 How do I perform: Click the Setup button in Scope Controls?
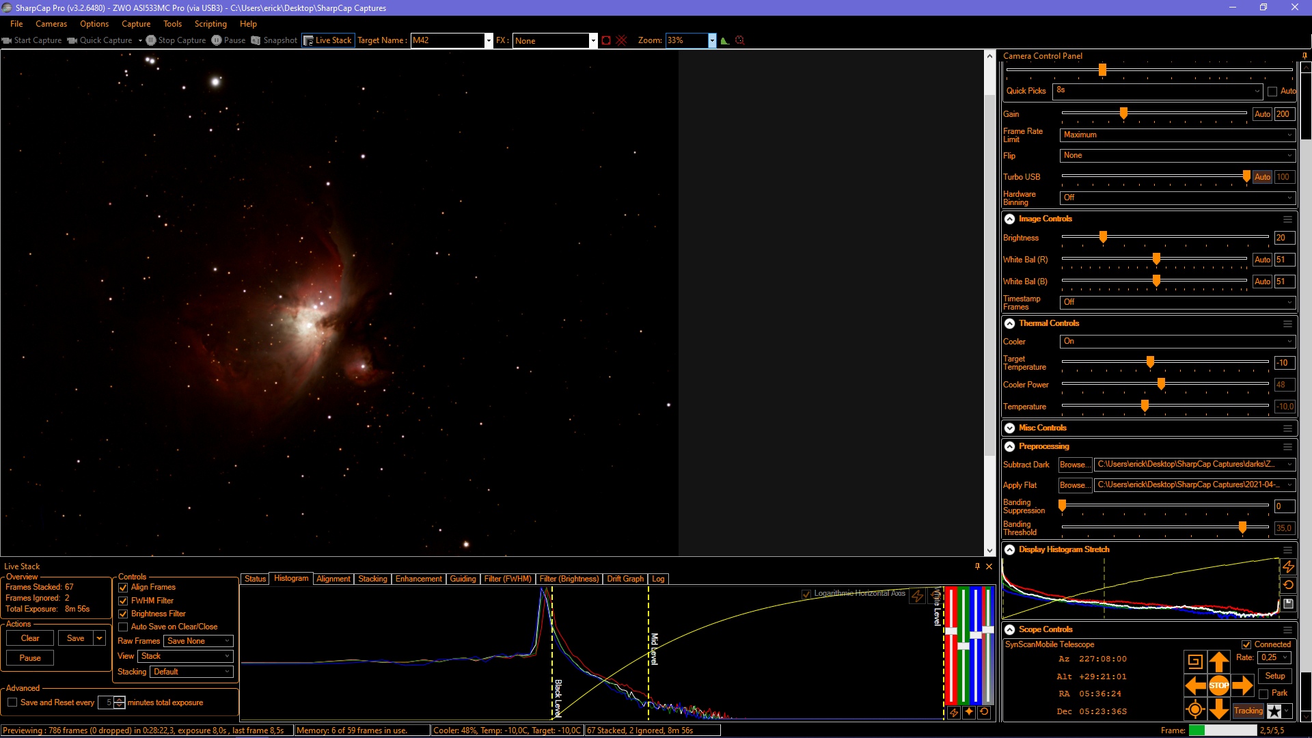pos(1275,676)
